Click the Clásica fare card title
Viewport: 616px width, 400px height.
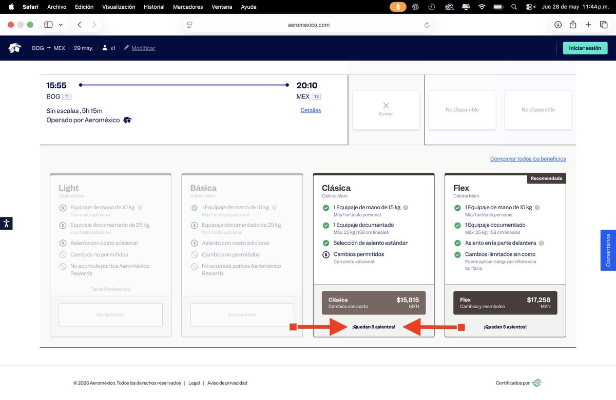click(x=336, y=188)
